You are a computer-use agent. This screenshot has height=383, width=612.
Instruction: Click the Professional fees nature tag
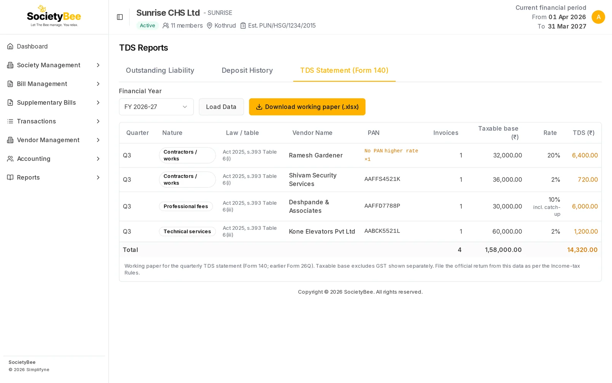(186, 206)
